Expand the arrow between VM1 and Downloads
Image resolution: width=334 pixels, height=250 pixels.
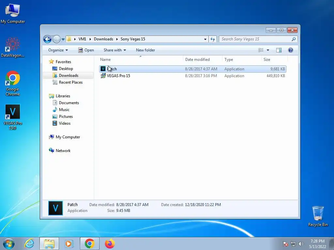pyautogui.click(x=90, y=39)
